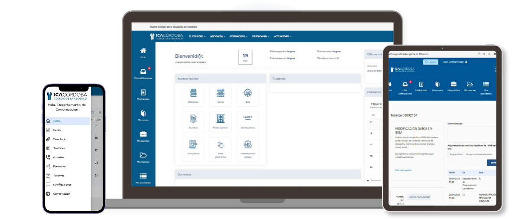Click the Accesos rápidos panel header

220,78
